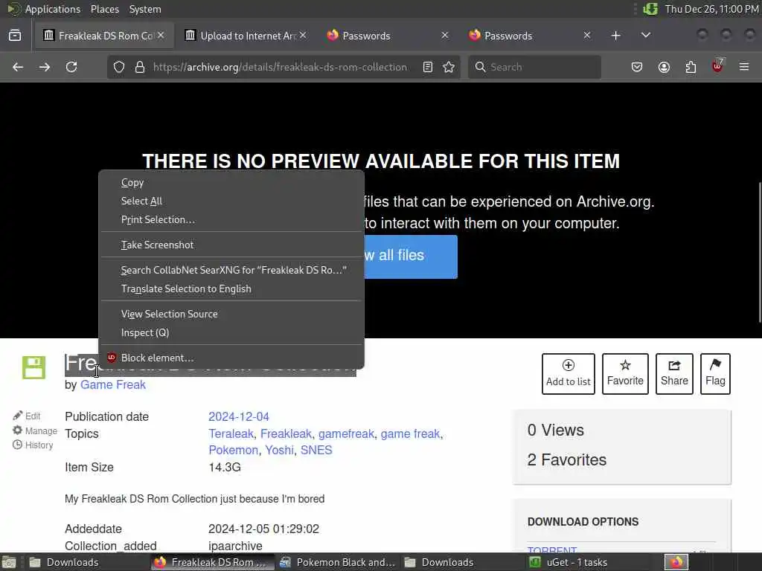Image resolution: width=762 pixels, height=571 pixels.
Task: Bookmark this page with star icon
Action: click(449, 67)
